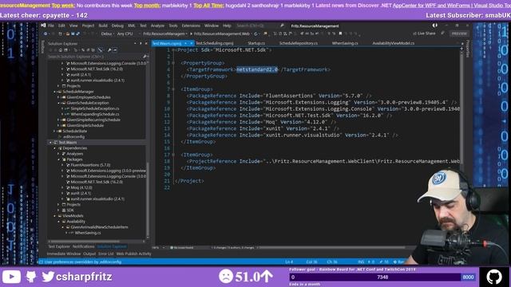This screenshot has width=511, height=287.
Task: Click the Solution Explorer vertical scrollbar
Action: tap(148, 199)
